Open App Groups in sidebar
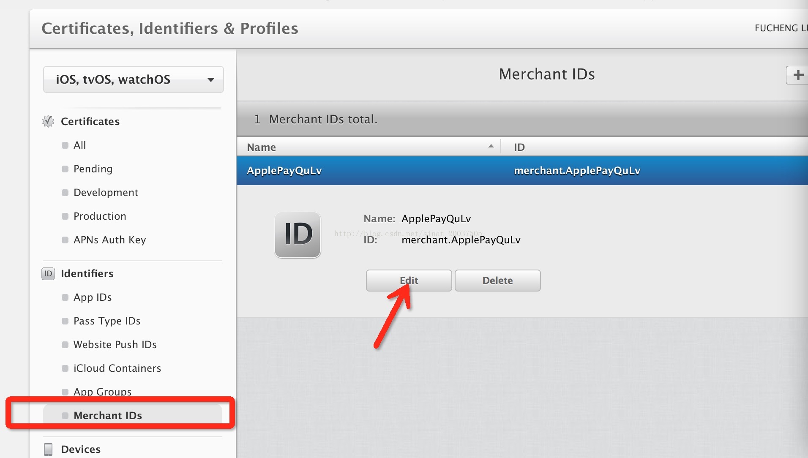 102,392
